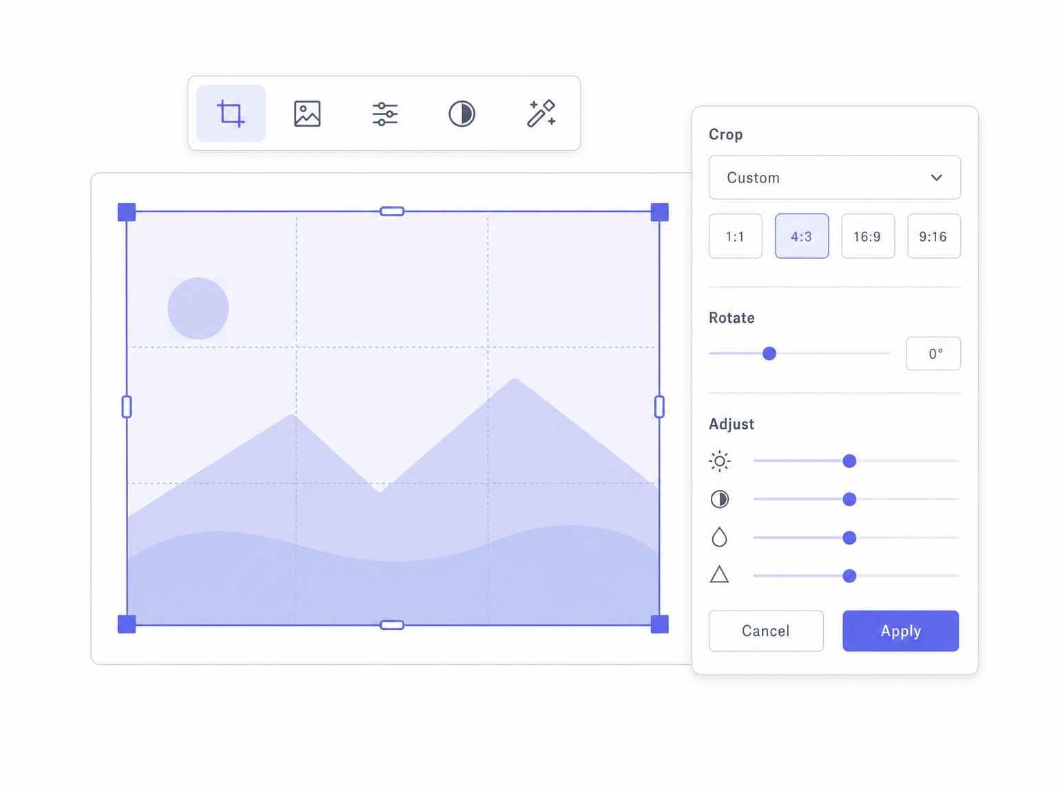Select the 4:3 aspect ratio option
The image size is (1058, 793).
pos(802,236)
